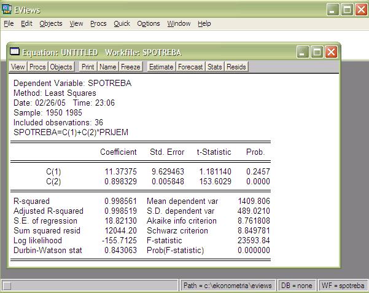Click the Procs button in equation toolbar

37,67
